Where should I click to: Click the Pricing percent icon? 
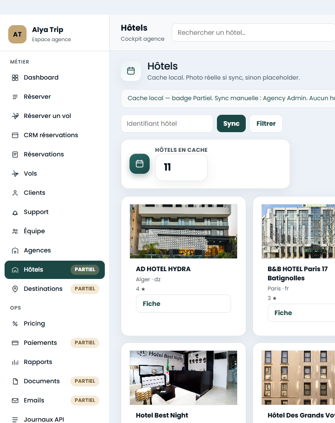[15, 324]
